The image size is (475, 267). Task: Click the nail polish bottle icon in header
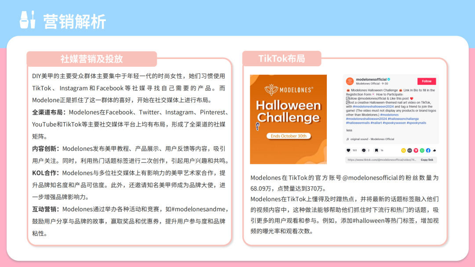(27, 20)
